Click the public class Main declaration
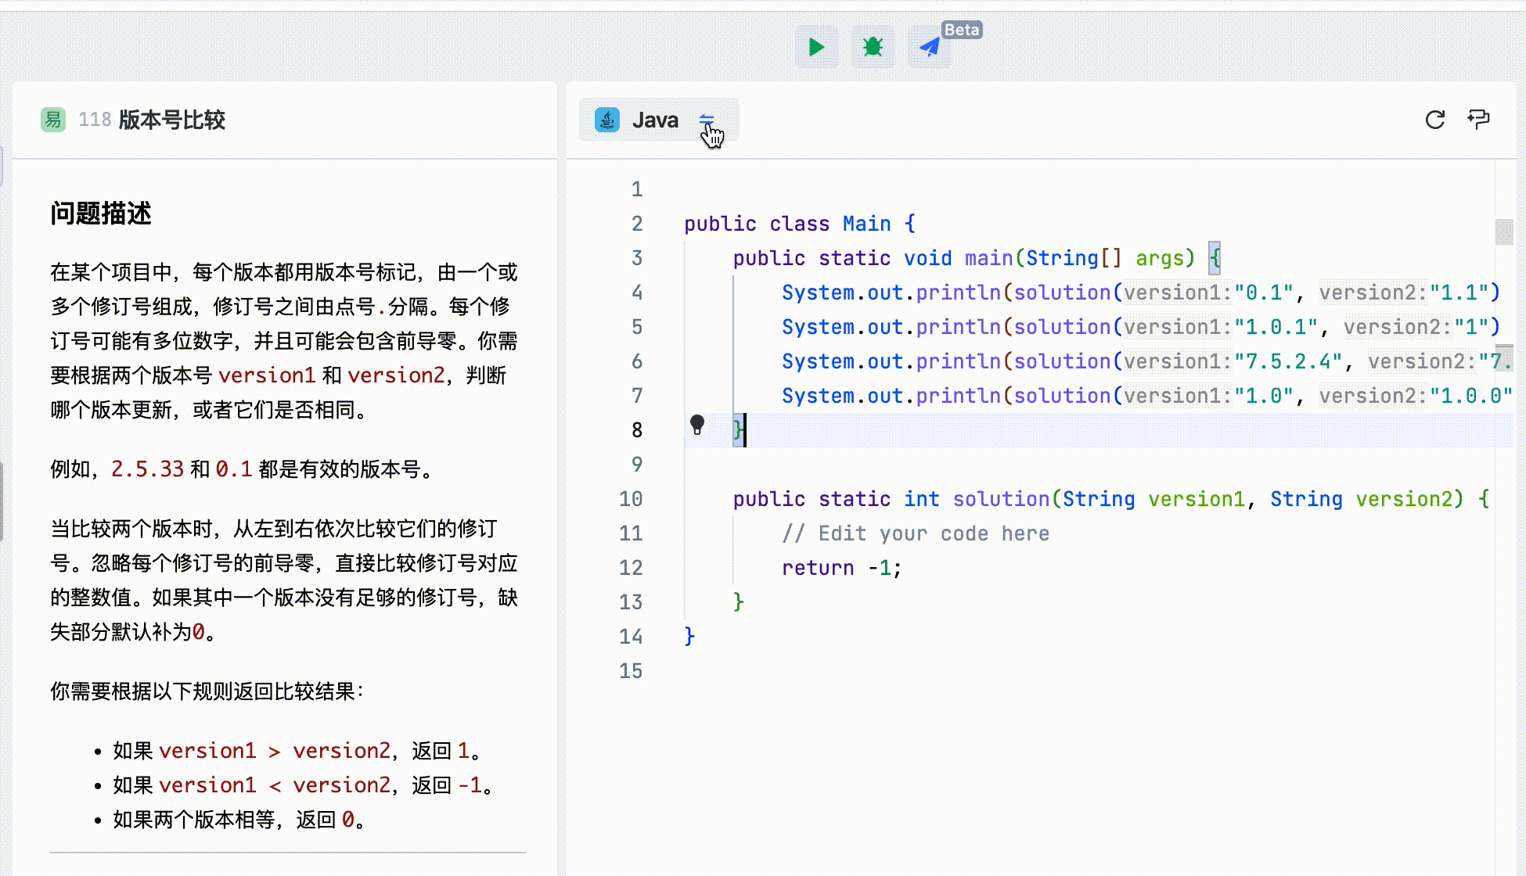This screenshot has height=876, width=1526. click(x=798, y=224)
